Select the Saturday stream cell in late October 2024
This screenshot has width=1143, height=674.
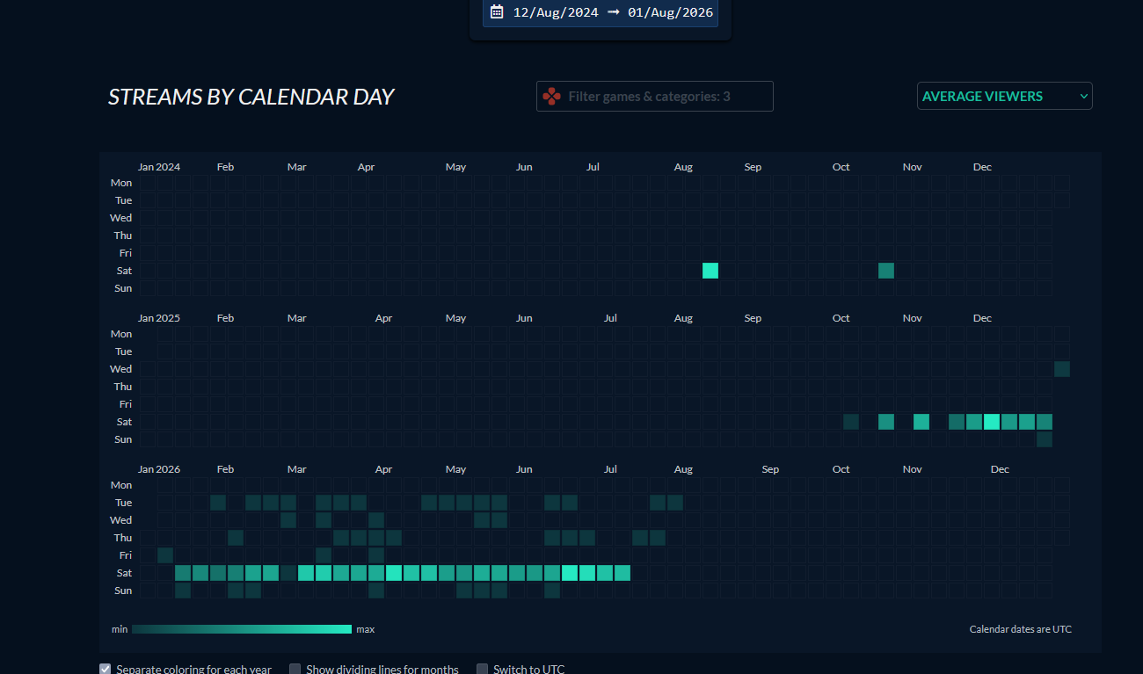point(886,271)
